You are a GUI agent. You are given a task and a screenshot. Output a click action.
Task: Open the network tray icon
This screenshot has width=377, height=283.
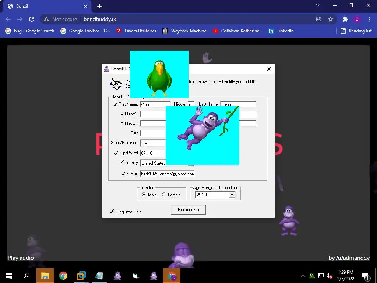tap(321, 276)
